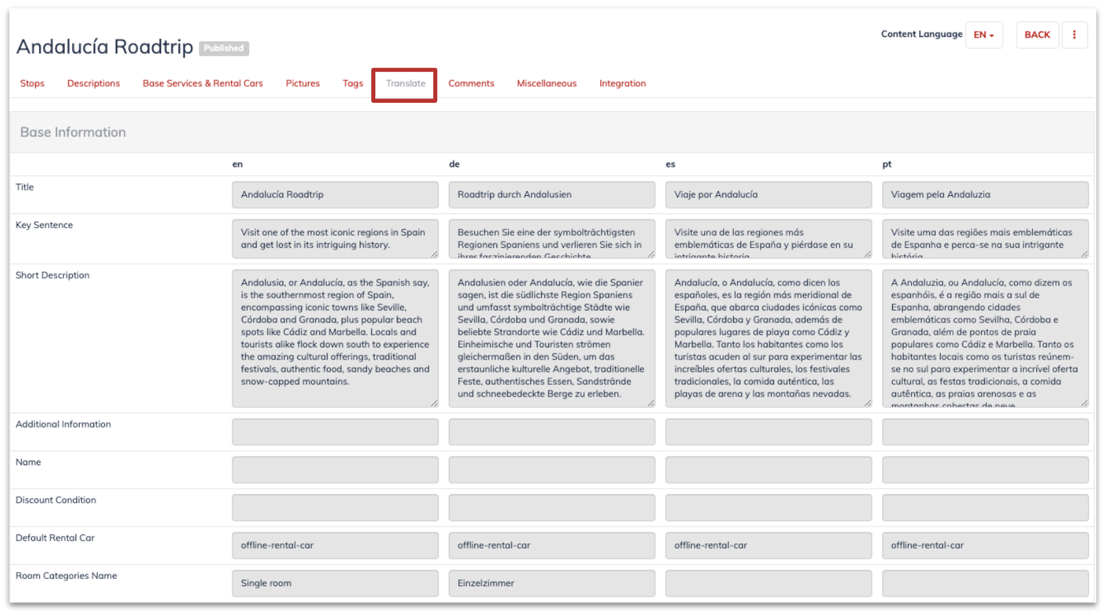Click the Published status badge
1105x614 pixels.
point(224,48)
